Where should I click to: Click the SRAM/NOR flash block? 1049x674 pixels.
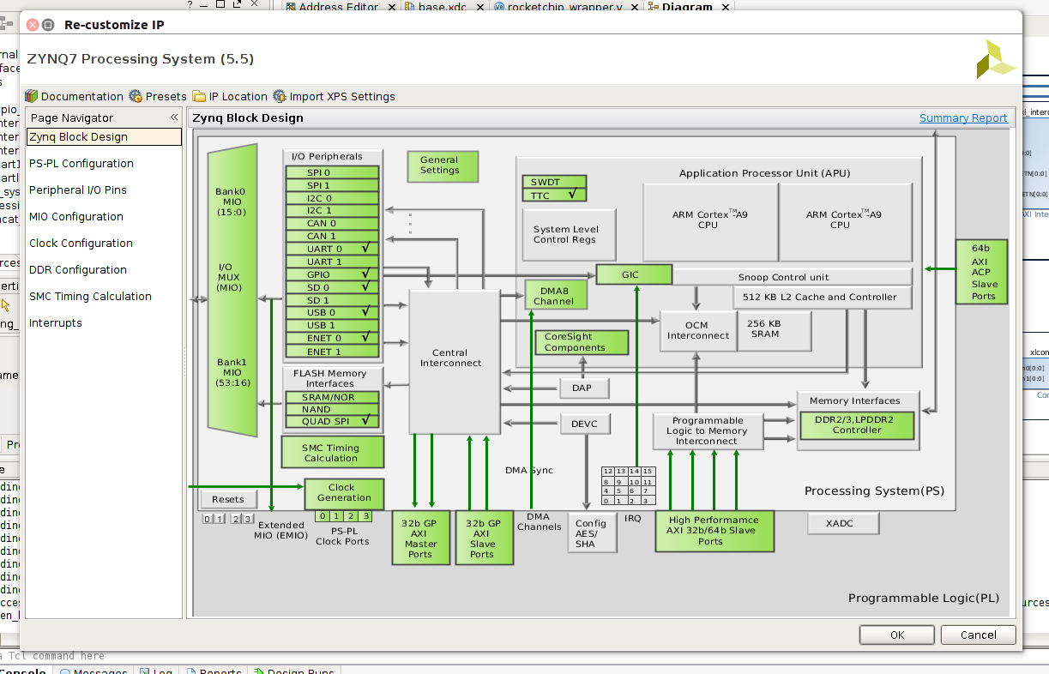(x=332, y=397)
